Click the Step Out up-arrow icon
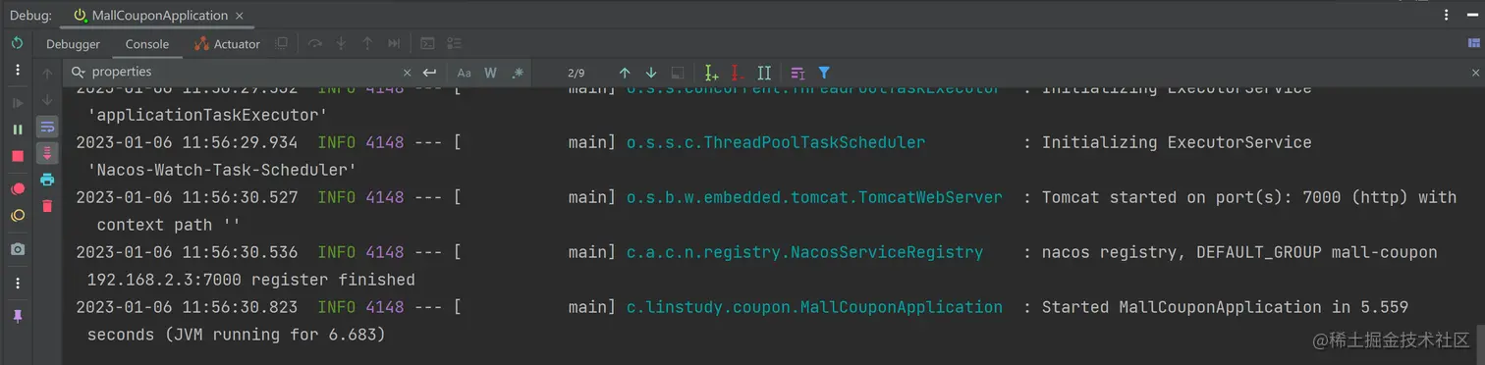The height and width of the screenshot is (365, 1485). 367,43
